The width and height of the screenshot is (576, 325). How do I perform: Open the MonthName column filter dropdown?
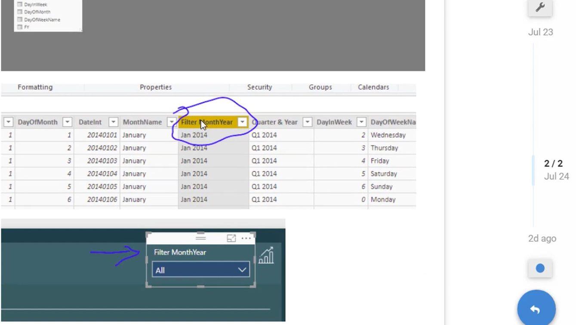point(171,122)
